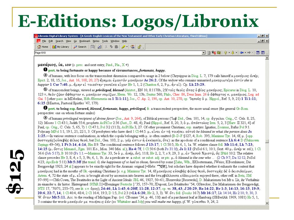This screenshot has width=294, height=220.
Task: Follow the 'J 13:17' reference link
Action: [153, 145]
